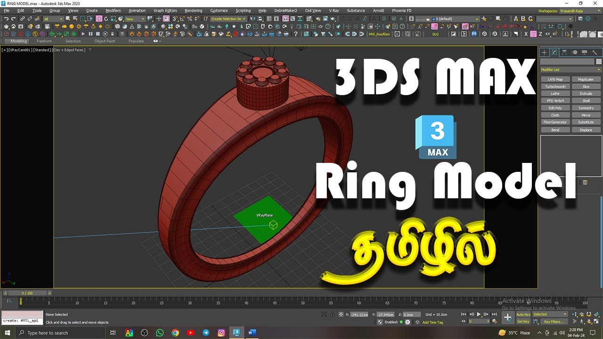This screenshot has width=603, height=339.
Task: Toggle the Window/Crossing selection mode
Action: click(x=90, y=18)
